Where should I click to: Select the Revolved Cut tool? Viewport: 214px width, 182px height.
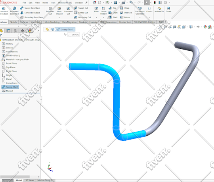click(x=69, y=11)
